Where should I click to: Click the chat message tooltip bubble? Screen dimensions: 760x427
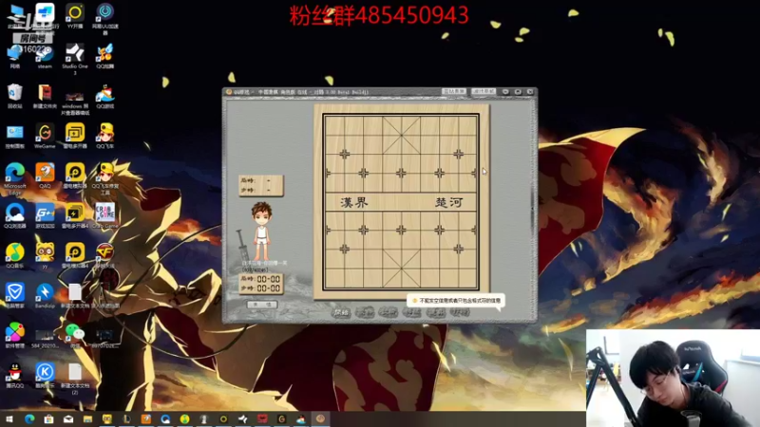pyautogui.click(x=456, y=301)
